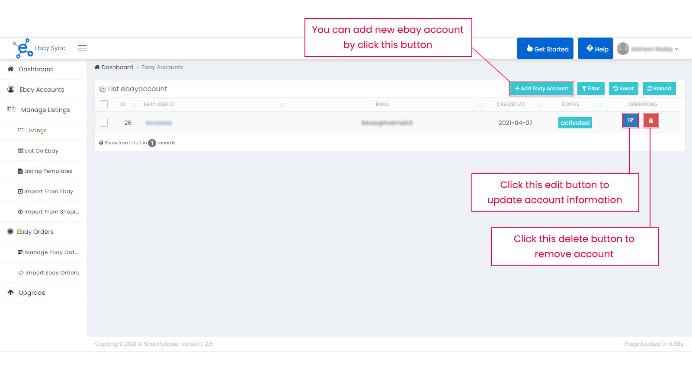This screenshot has width=692, height=389.
Task: Go to Dashboard in sidebar
Action: click(x=42, y=69)
